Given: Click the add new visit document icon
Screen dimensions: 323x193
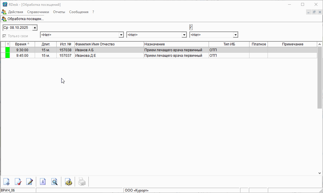Looking at the screenshot, I should coord(6,182).
